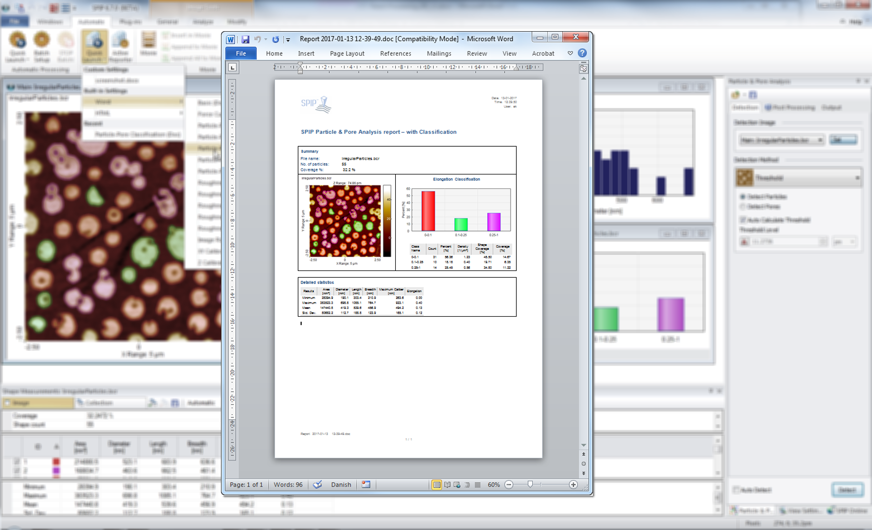Repeat the last action in Word

(x=275, y=39)
